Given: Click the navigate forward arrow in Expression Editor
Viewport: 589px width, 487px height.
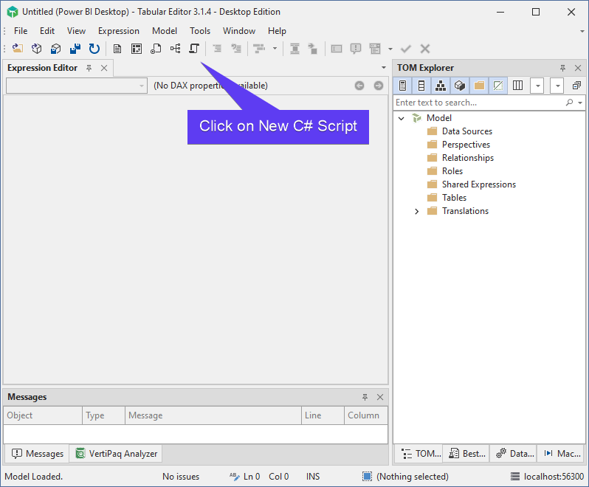Looking at the screenshot, I should click(379, 86).
